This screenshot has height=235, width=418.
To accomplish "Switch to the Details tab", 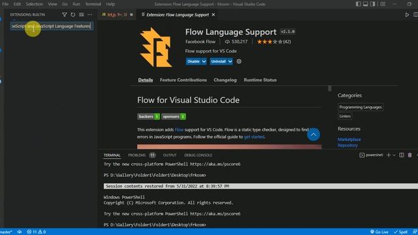I will point(146,80).
